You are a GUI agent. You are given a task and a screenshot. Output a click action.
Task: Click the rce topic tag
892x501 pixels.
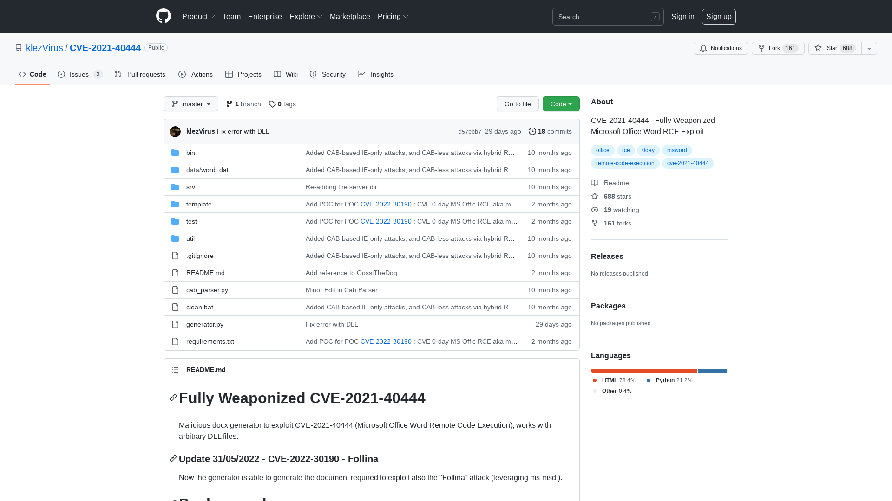[x=626, y=150]
